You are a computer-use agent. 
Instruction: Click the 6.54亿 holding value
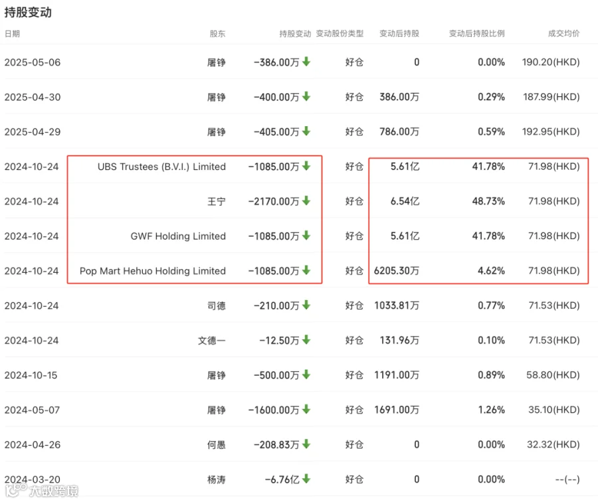click(x=405, y=201)
